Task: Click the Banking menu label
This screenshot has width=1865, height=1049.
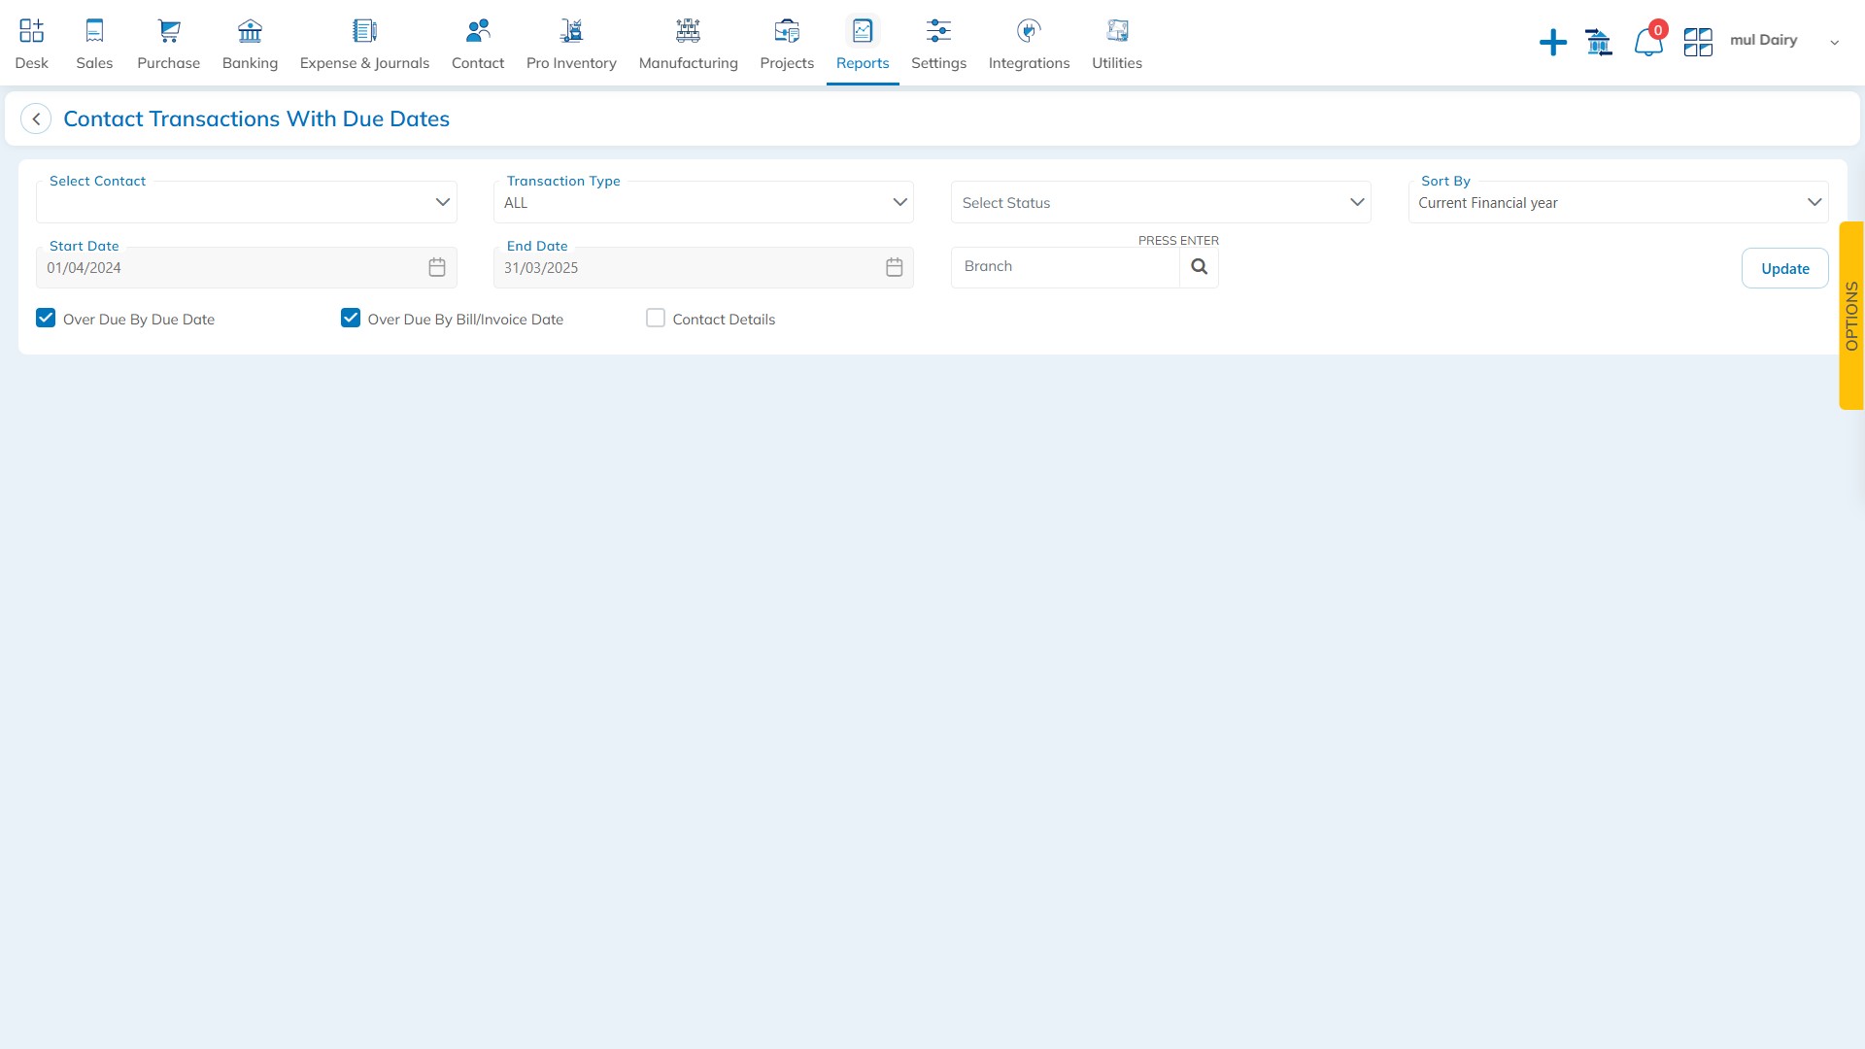Action: coord(250,63)
